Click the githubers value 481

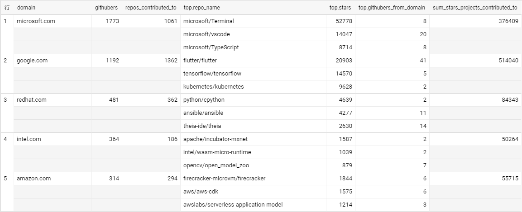click(x=114, y=100)
